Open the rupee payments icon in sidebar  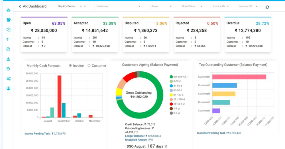[x=7, y=39]
